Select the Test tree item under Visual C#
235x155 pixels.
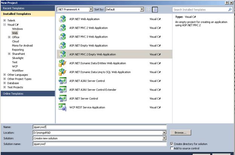15,62
